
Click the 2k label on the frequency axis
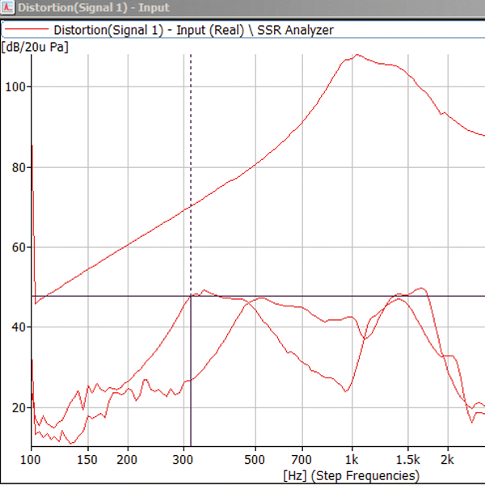coord(446,459)
